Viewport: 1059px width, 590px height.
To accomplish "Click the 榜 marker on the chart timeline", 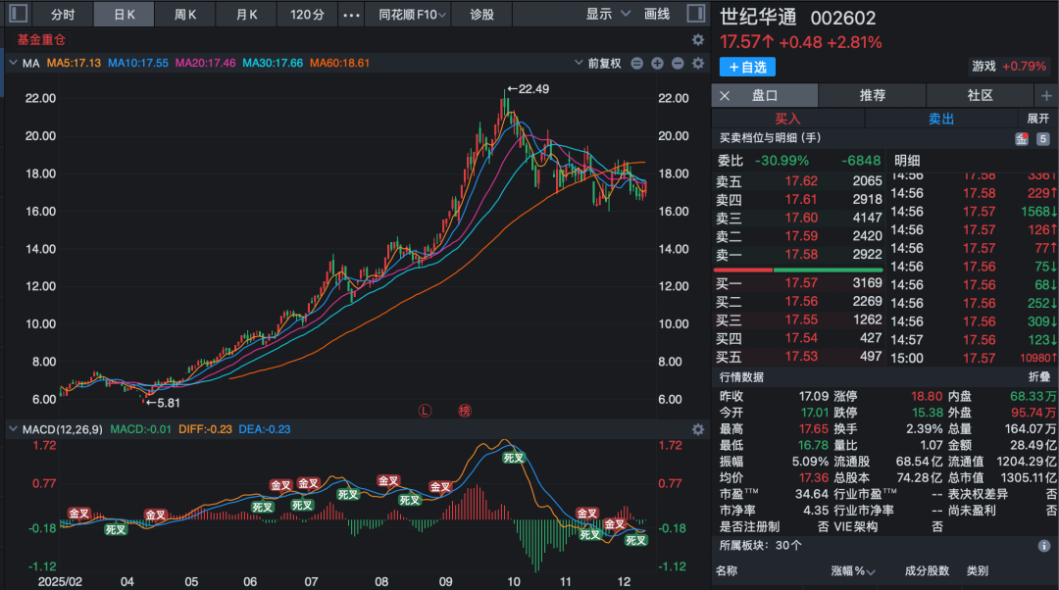I will point(465,411).
